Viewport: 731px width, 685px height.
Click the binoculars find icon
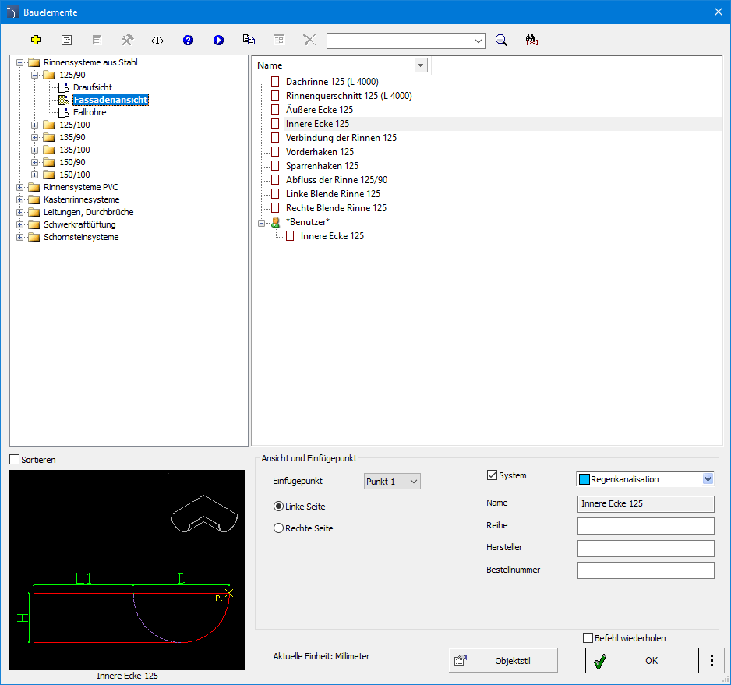pos(532,40)
